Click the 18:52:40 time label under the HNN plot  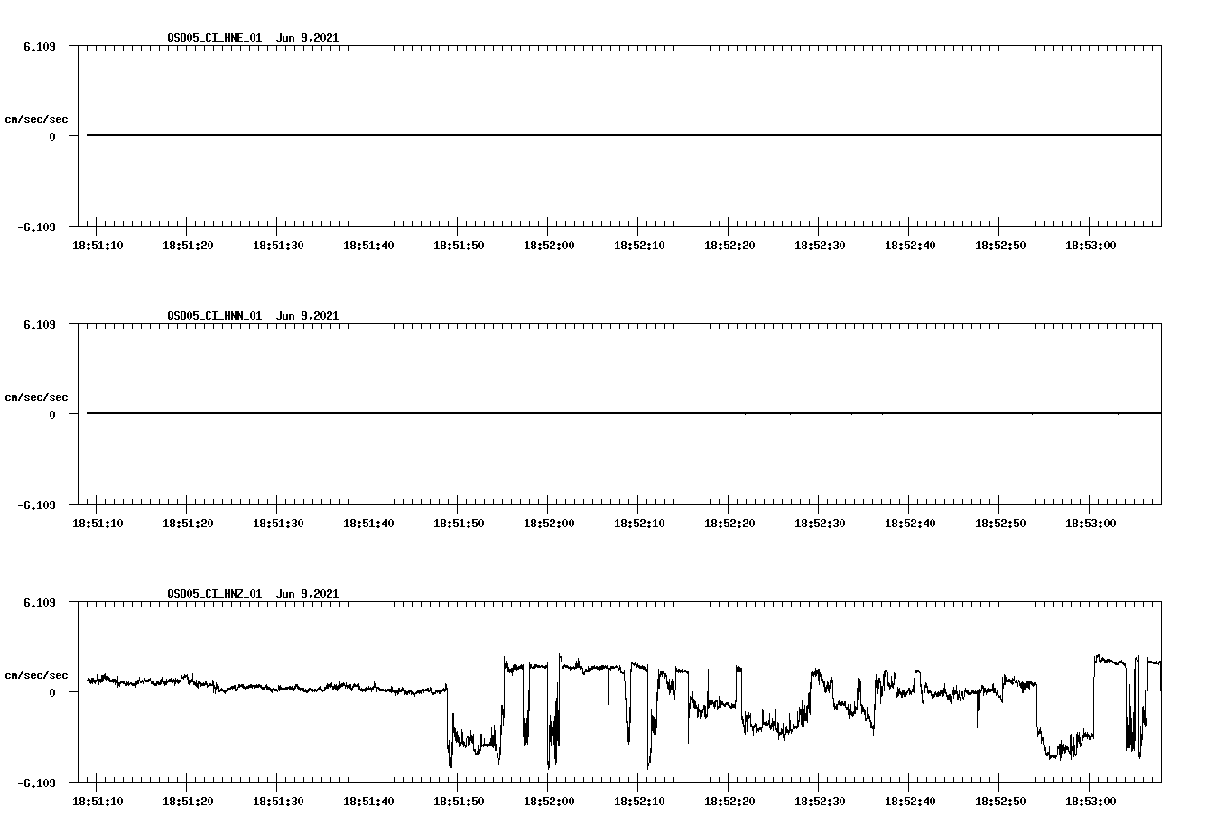[910, 524]
